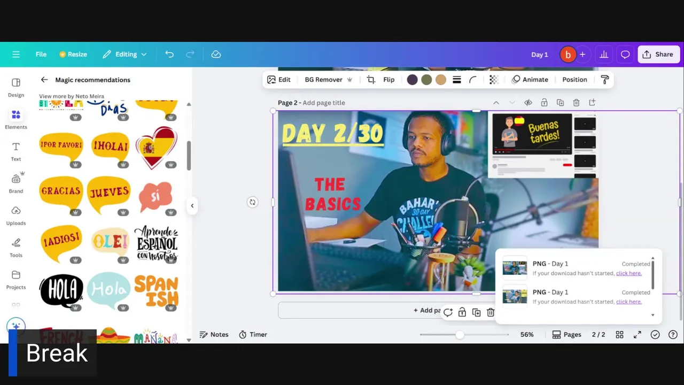Image resolution: width=684 pixels, height=385 pixels.
Task: Open the Projects sidebar panel
Action: tap(16, 280)
